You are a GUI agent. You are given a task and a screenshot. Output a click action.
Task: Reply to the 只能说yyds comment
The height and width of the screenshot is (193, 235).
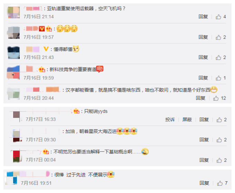click(204, 120)
